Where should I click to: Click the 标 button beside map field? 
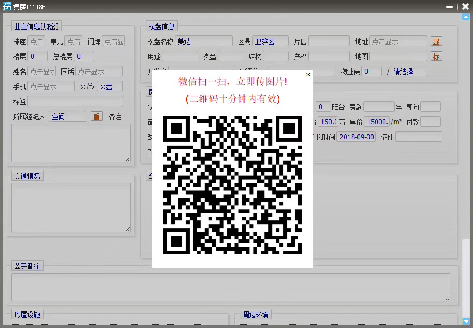pos(436,56)
